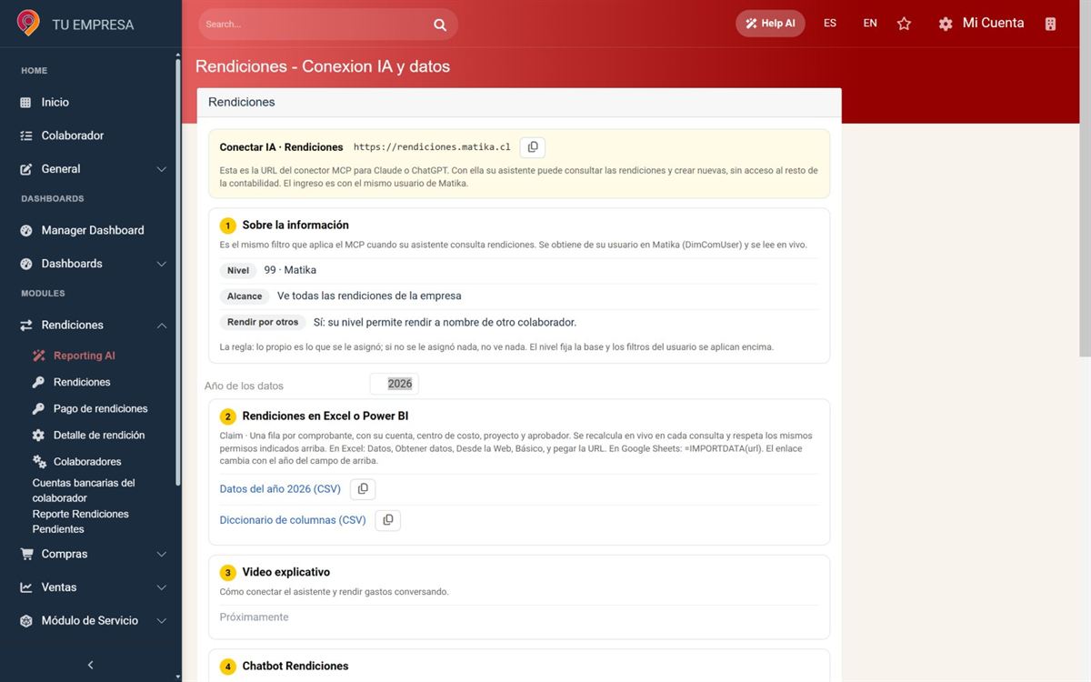Click the Help AI button

point(770,24)
